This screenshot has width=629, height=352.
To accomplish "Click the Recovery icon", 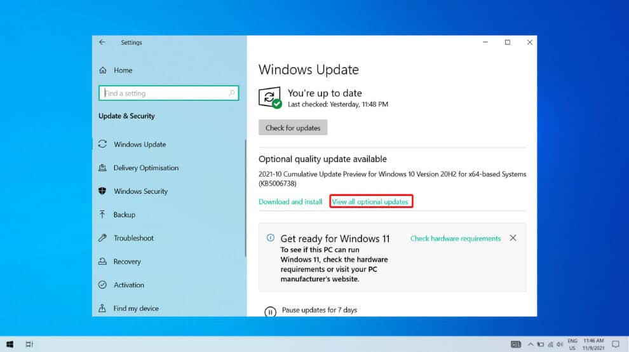I will coord(103,261).
